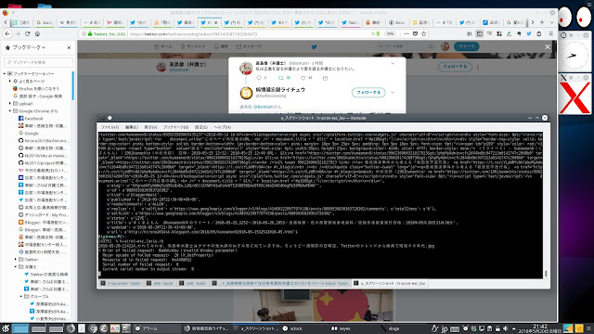Open Konsole 表示(V) menu
Image resolution: width=594 pixels, height=334 pixels.
150,127
